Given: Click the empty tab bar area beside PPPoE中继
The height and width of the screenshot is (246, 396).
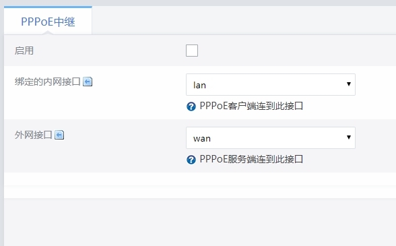Looking at the screenshot, I should coord(244,20).
